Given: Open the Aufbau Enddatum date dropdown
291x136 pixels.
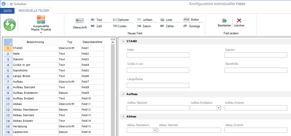Looking at the screenshot, I should (218, 108).
